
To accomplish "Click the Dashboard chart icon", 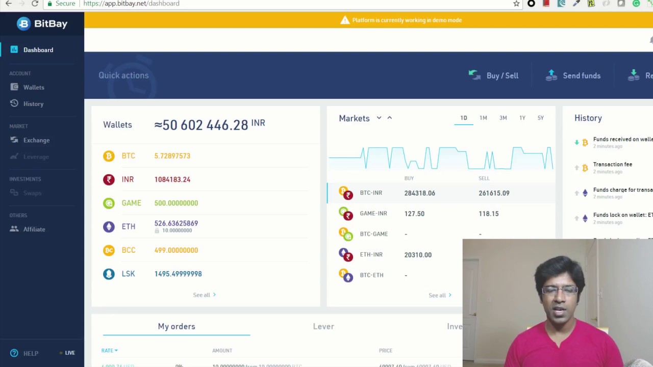I will (14, 49).
